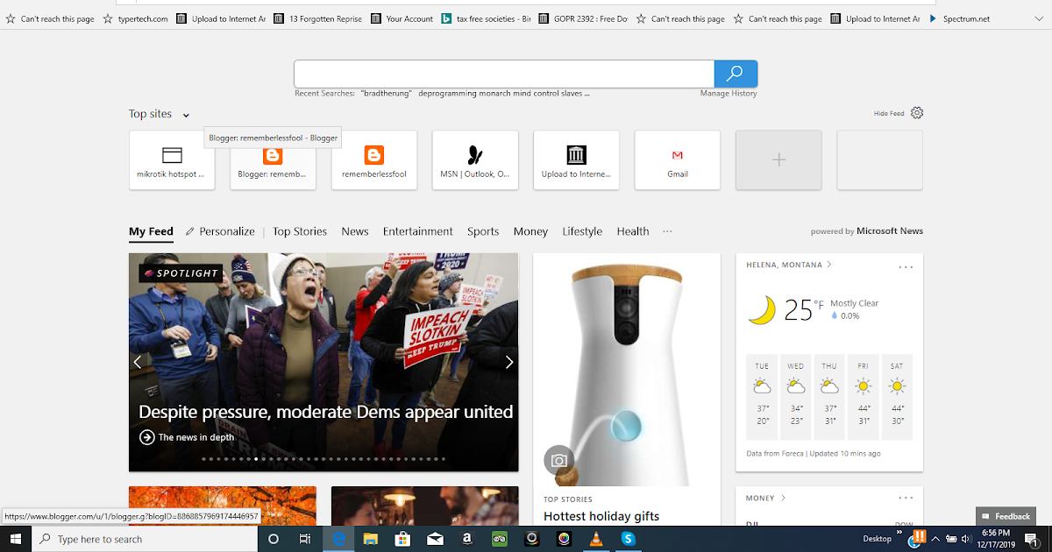
Task: Open Microsoft Store from taskbar
Action: [402, 539]
